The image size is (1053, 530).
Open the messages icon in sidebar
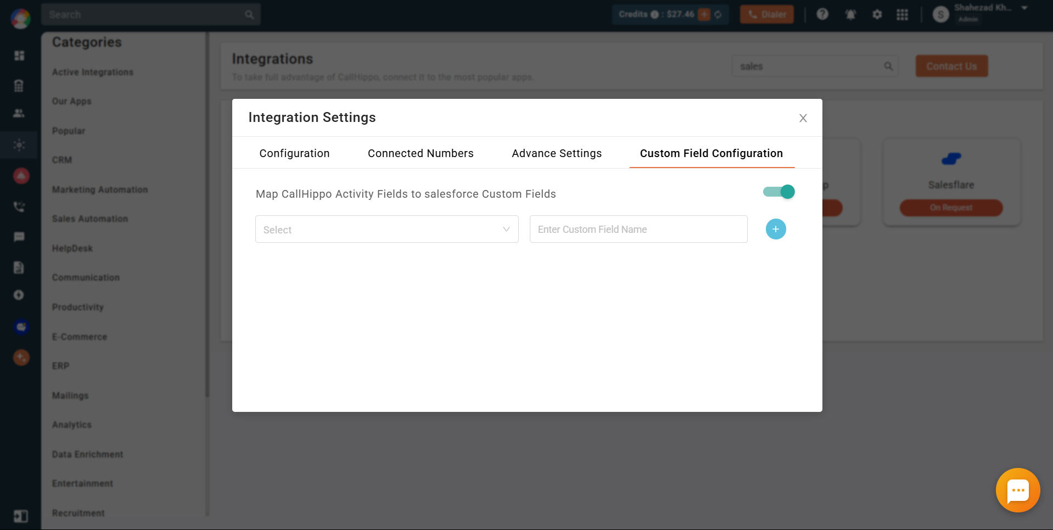coord(19,237)
